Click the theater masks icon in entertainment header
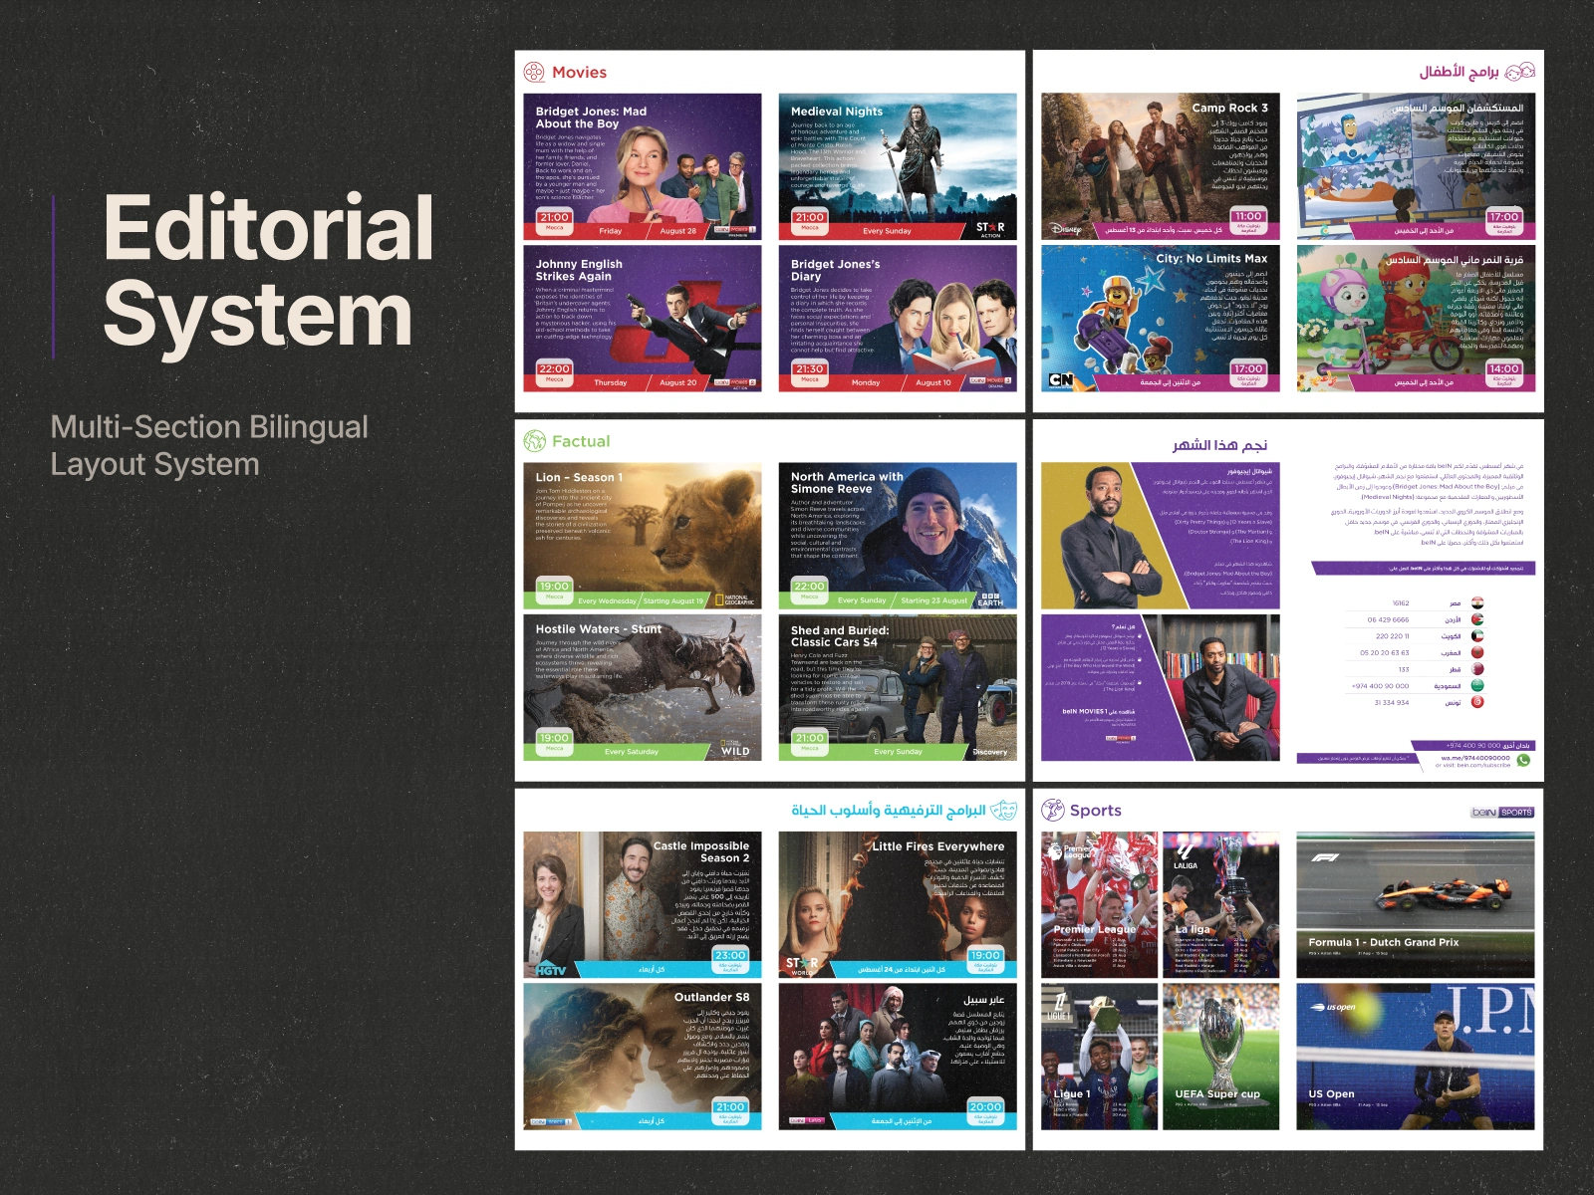1594x1195 pixels. [x=1004, y=810]
